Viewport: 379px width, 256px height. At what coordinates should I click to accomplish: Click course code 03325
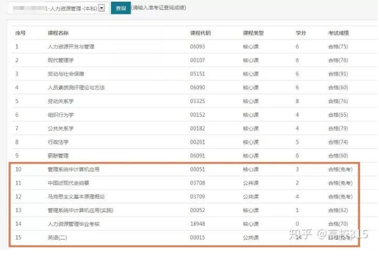pyautogui.click(x=198, y=101)
